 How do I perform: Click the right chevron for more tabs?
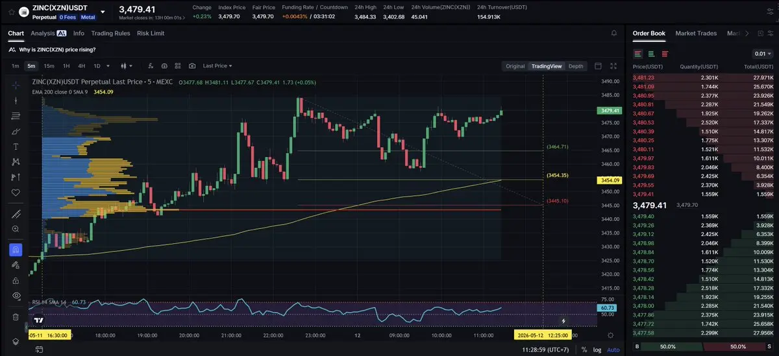[747, 33]
